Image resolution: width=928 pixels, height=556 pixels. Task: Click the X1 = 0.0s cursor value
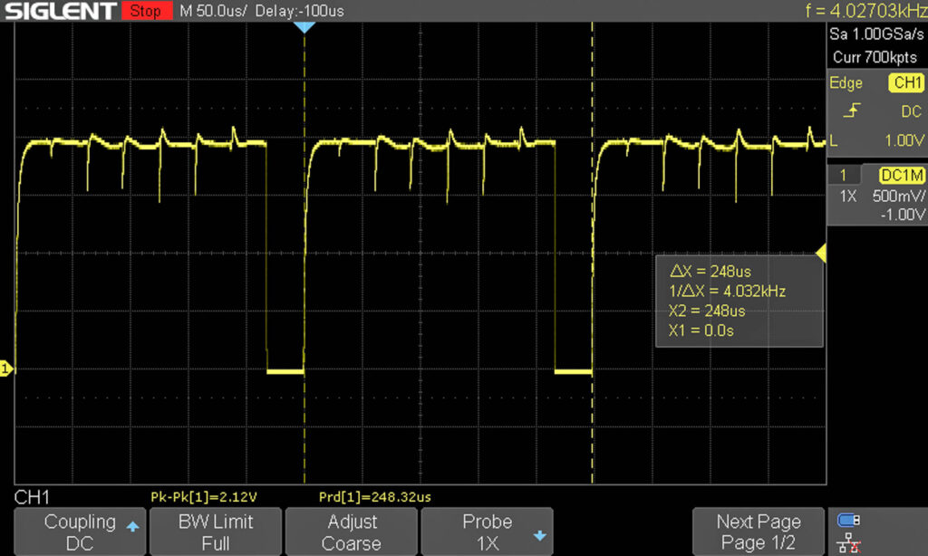pos(701,330)
